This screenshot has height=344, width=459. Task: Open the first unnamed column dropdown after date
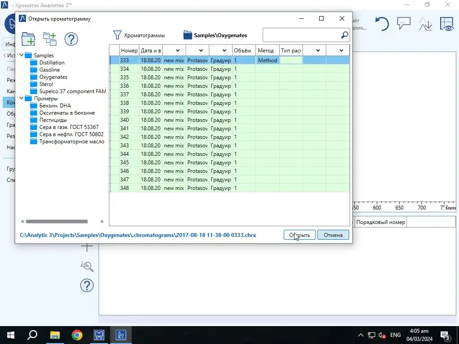(x=178, y=51)
